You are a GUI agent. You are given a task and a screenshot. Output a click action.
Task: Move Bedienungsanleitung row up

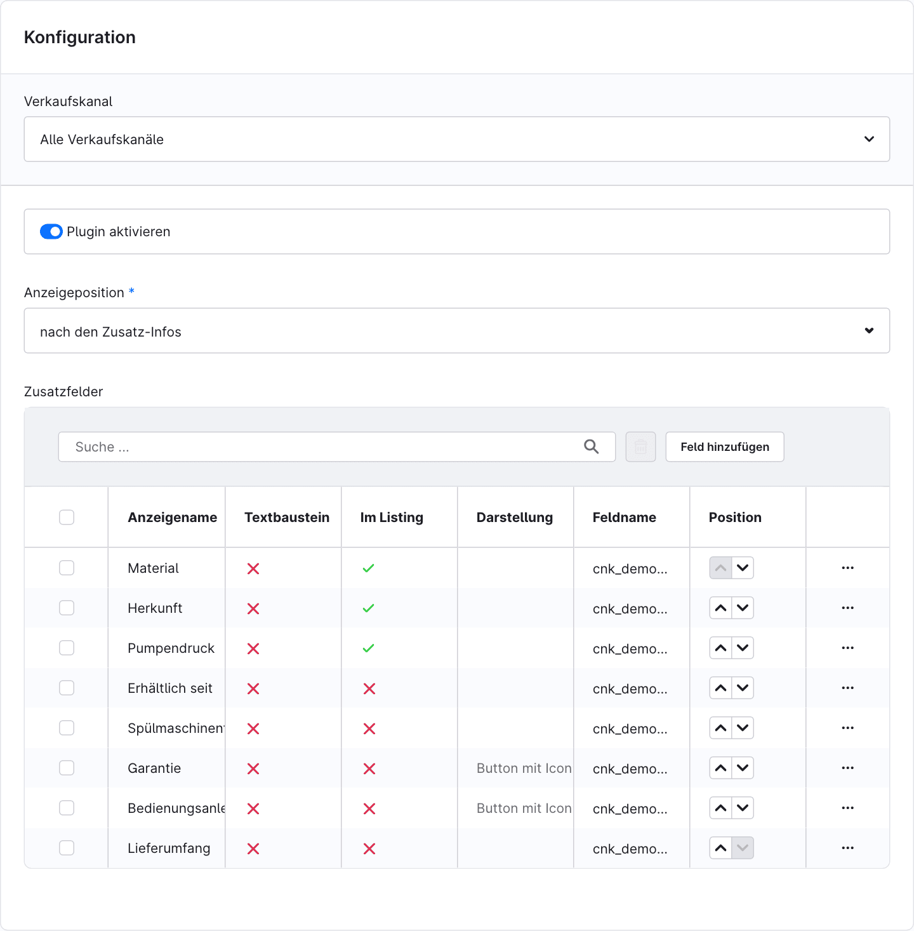coord(720,808)
